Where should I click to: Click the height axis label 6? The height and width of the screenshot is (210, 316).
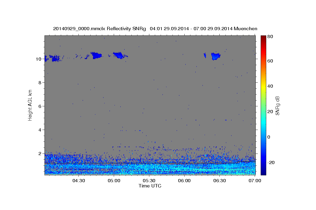(39, 106)
